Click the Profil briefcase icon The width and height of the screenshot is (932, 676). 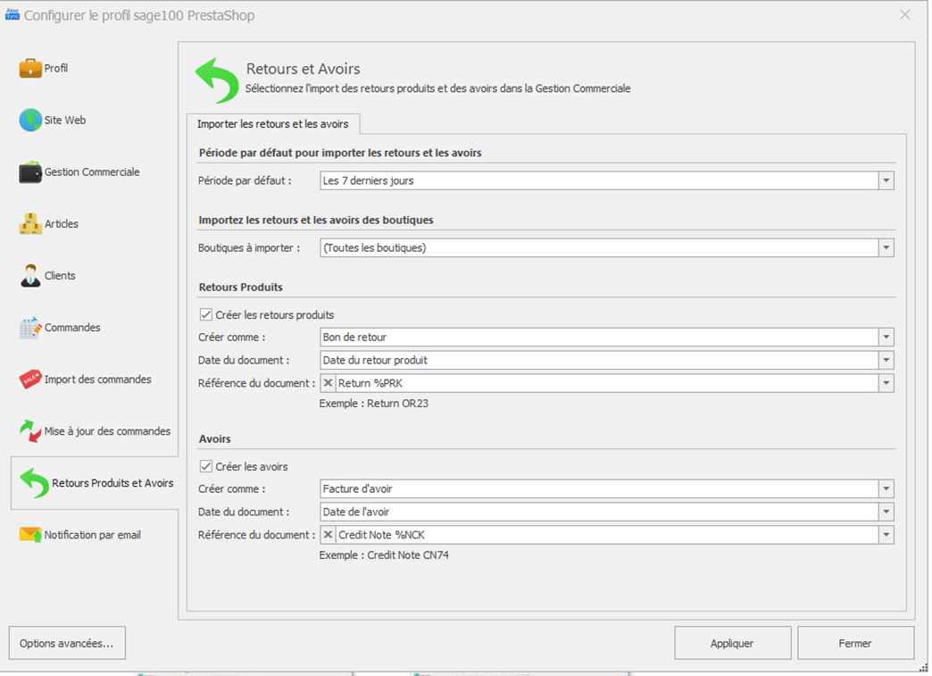[x=30, y=69]
